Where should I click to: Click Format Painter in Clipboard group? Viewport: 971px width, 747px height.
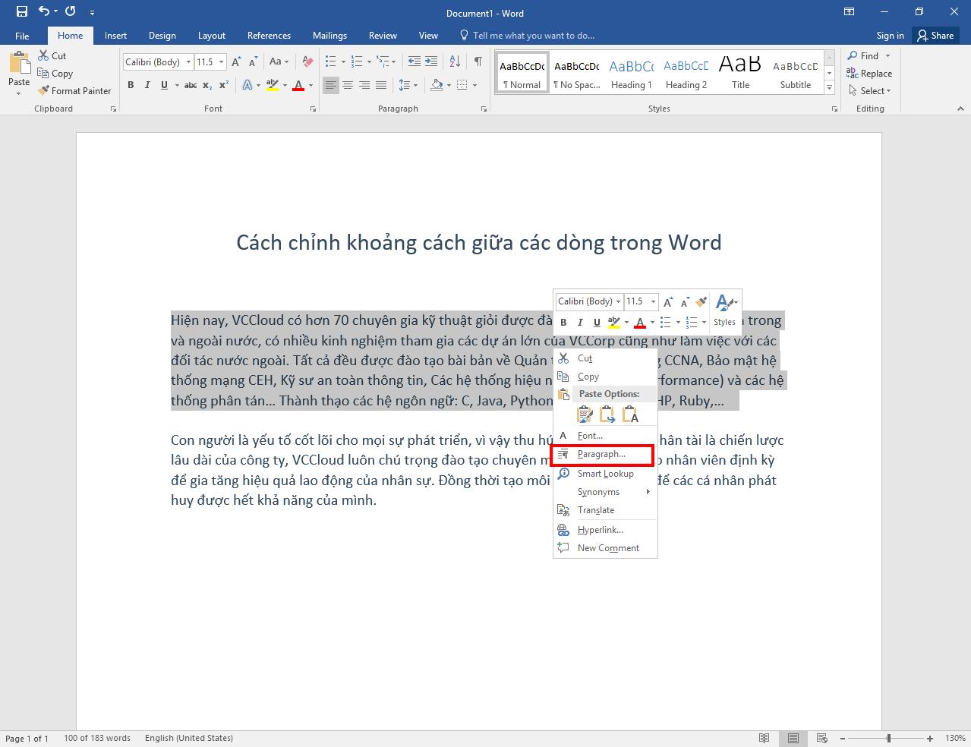click(x=74, y=90)
